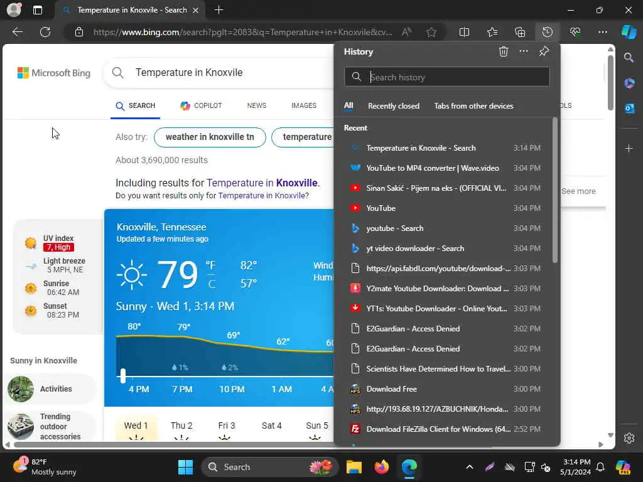Screen dimensions: 643x482
Task: Open 'youtube - Search' history entry
Action: tap(446, 228)
